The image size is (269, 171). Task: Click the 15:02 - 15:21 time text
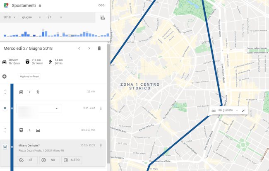click(88, 145)
